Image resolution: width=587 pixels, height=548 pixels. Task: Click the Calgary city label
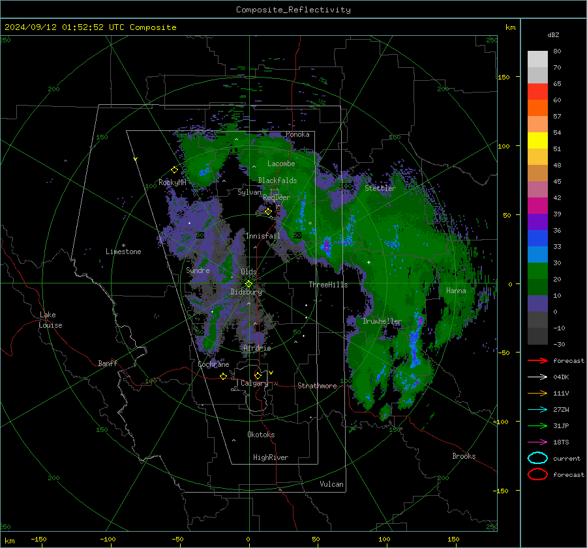(254, 383)
